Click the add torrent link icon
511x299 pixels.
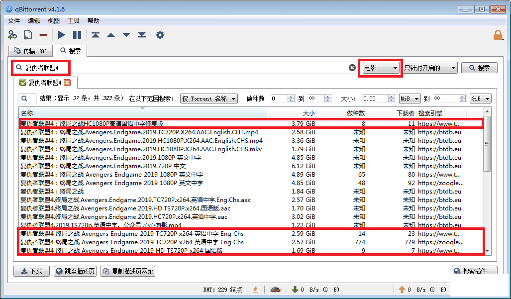[x=12, y=34]
